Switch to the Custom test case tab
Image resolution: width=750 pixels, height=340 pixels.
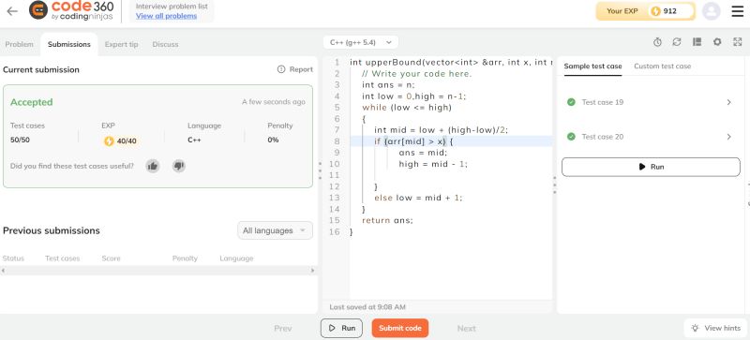663,67
